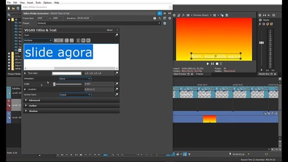The image size is (288, 162).
Task: Click the Text color value field
Action: 99,73
